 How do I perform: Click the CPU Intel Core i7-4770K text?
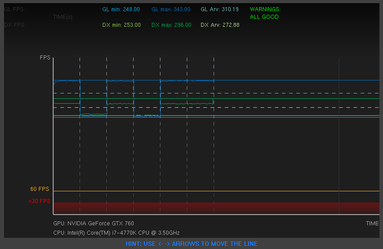[x=116, y=232]
